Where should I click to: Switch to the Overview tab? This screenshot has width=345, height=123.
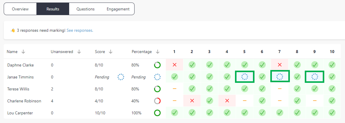[x=20, y=9]
